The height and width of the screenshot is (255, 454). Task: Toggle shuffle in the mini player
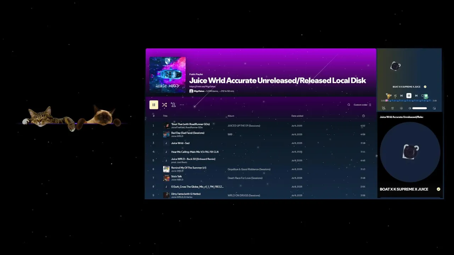click(x=395, y=96)
